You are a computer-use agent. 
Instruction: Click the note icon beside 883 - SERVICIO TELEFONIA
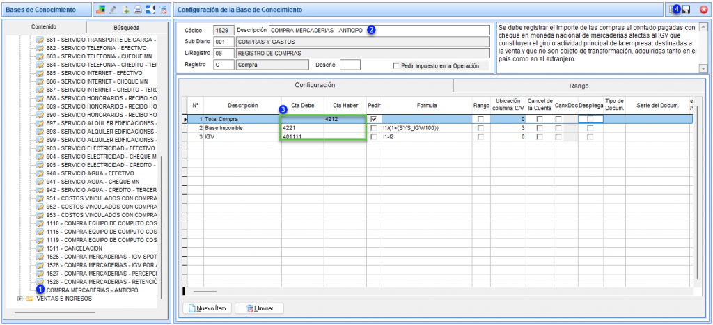pos(40,56)
